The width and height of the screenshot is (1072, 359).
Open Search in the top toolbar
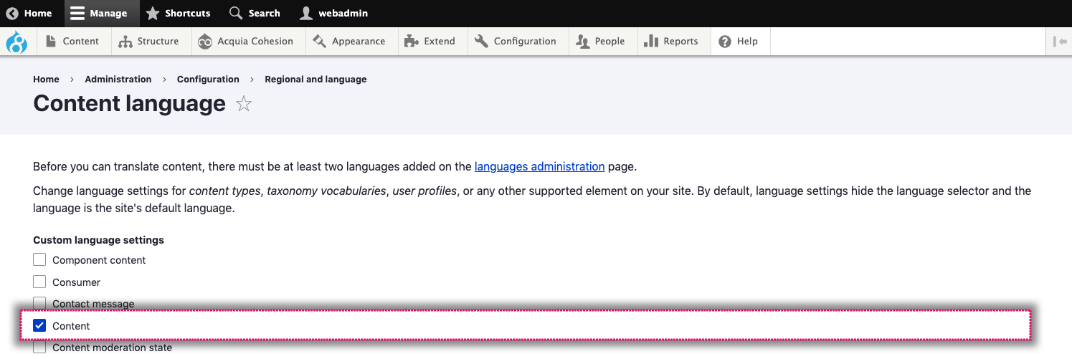point(255,13)
